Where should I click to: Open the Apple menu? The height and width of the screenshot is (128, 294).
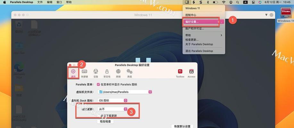(x=4, y=2)
